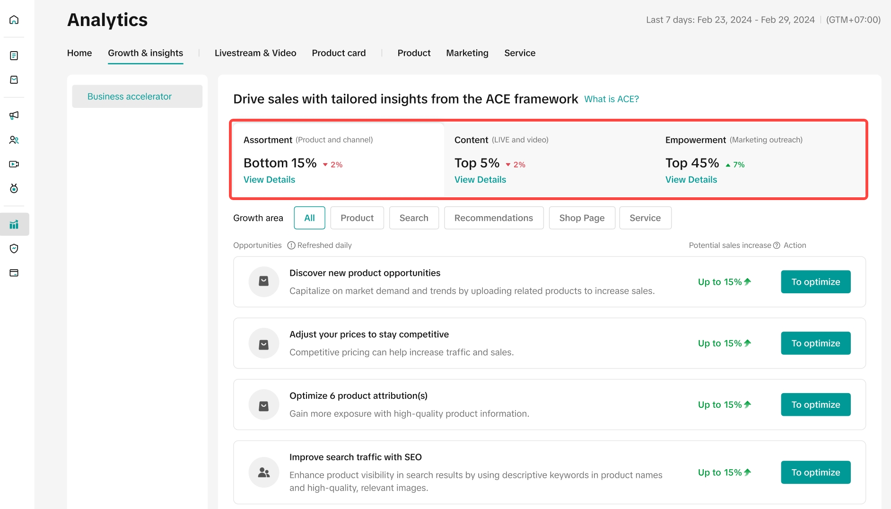Open the LIVE video camera sidebar icon
Image resolution: width=891 pixels, height=509 pixels.
[14, 164]
